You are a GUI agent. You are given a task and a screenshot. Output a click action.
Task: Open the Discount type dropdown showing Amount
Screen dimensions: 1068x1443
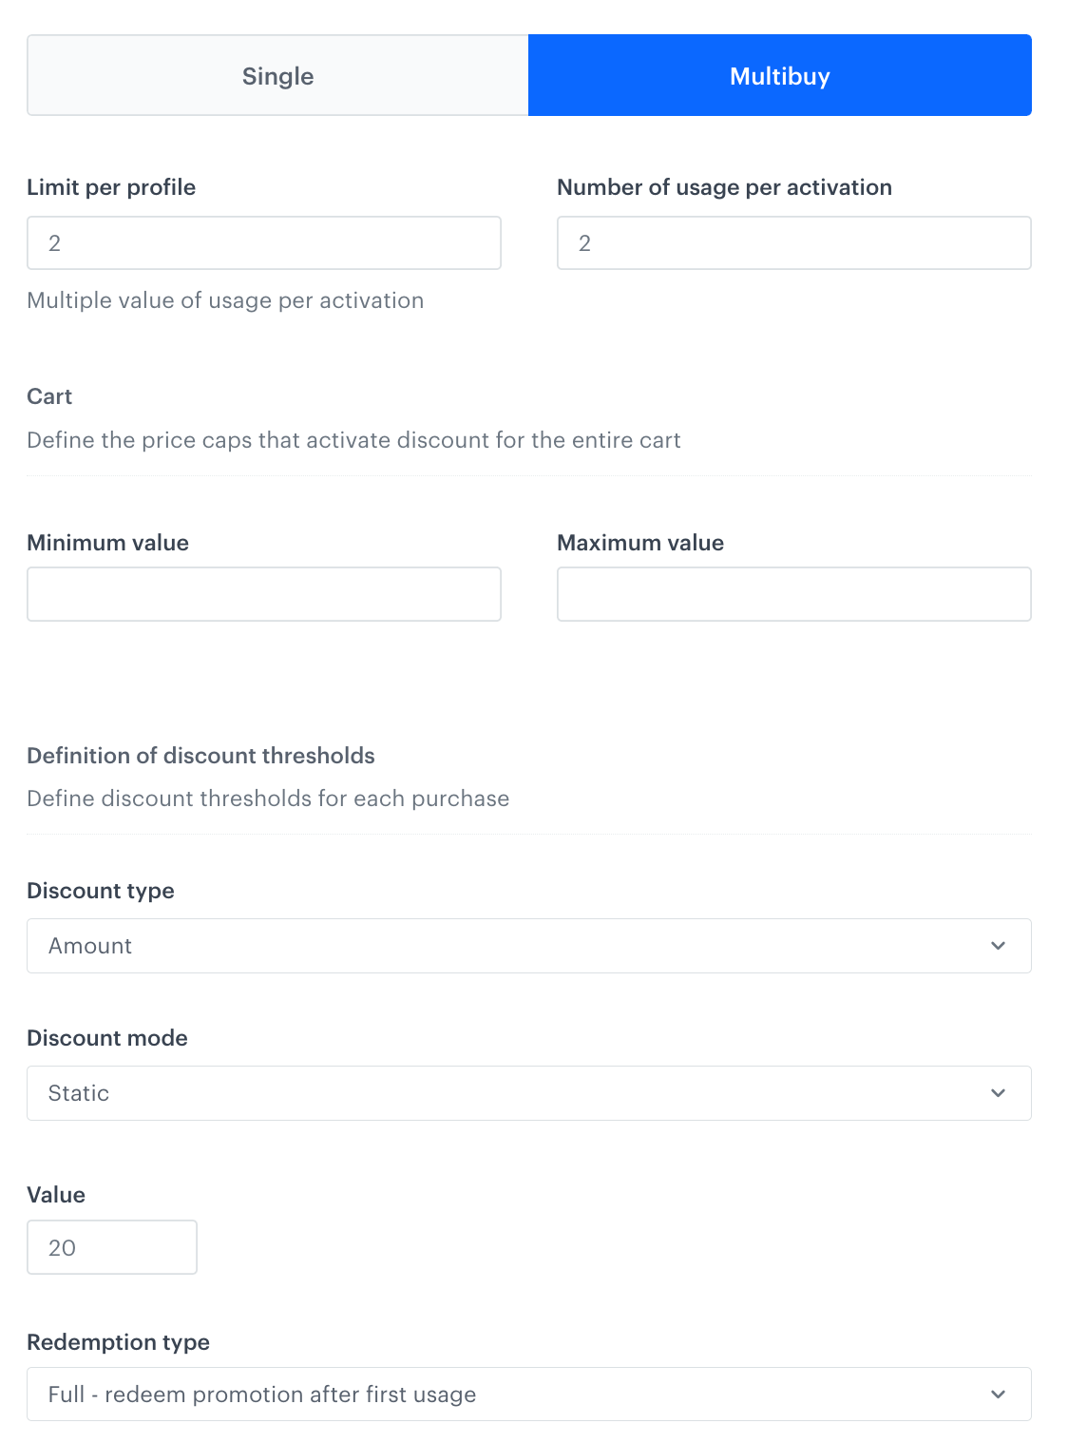click(529, 945)
